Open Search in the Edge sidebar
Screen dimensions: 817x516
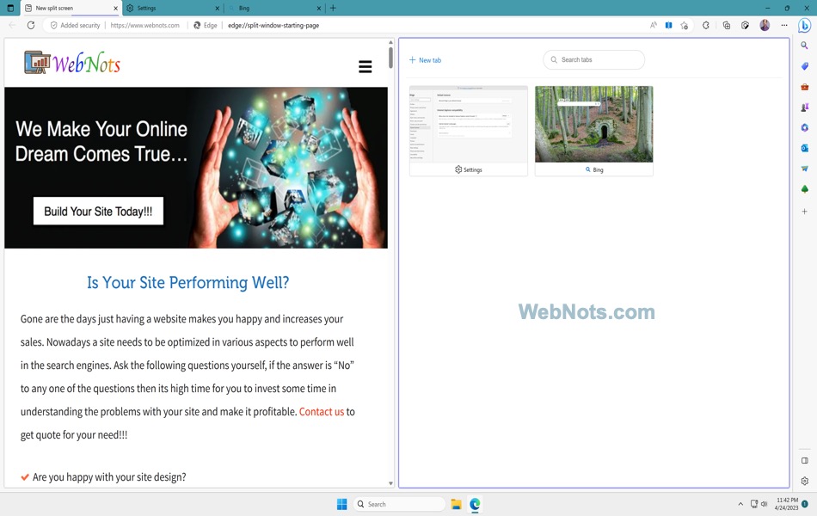click(804, 45)
